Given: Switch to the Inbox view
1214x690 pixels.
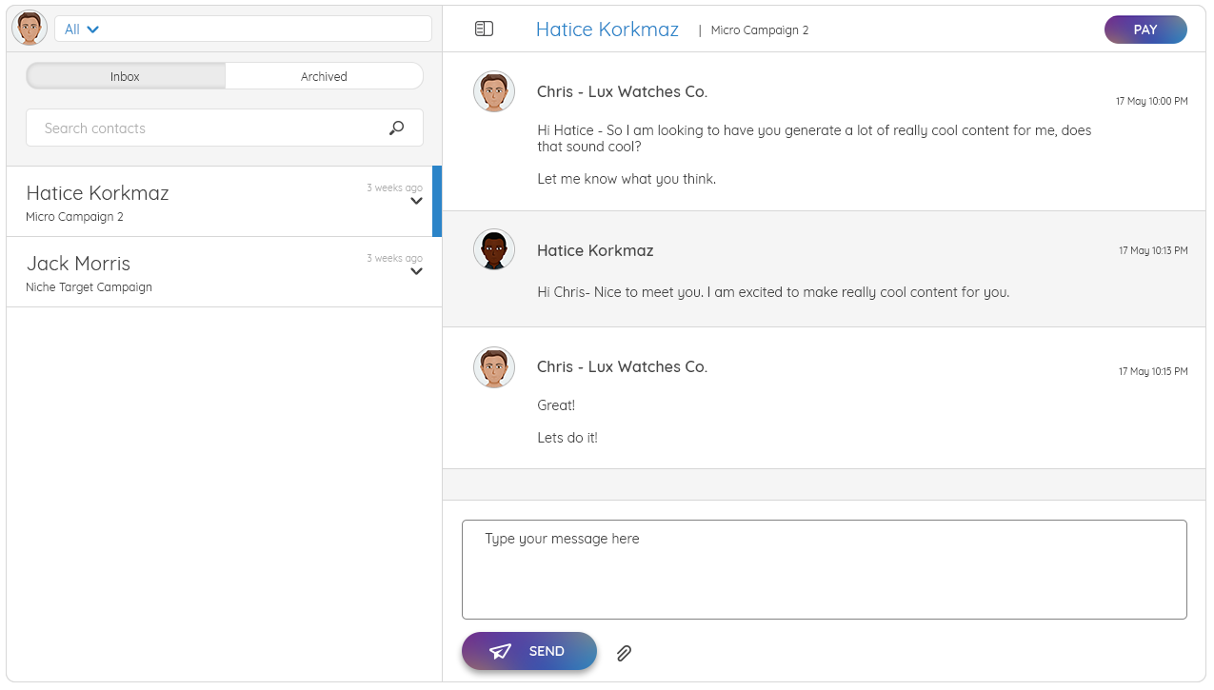Looking at the screenshot, I should click(x=126, y=76).
